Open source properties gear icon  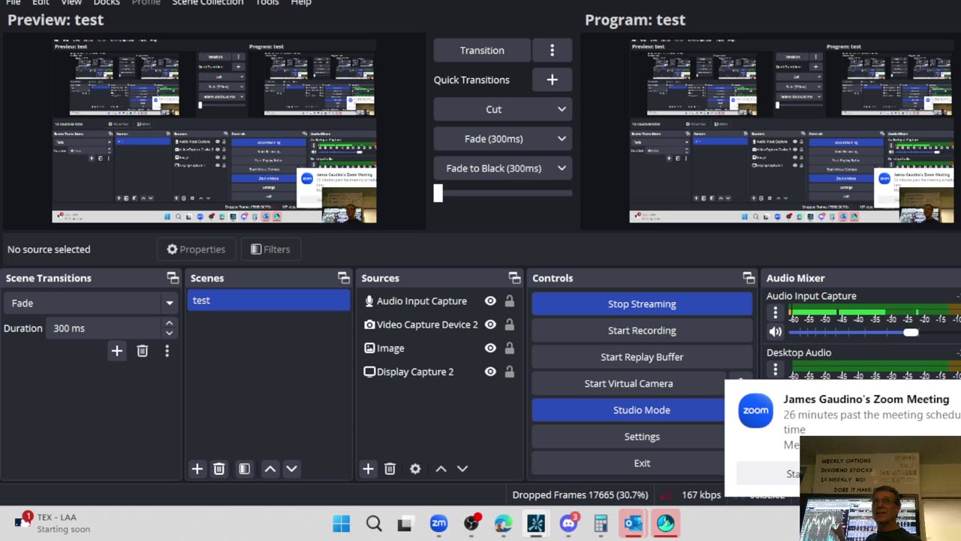tap(415, 469)
